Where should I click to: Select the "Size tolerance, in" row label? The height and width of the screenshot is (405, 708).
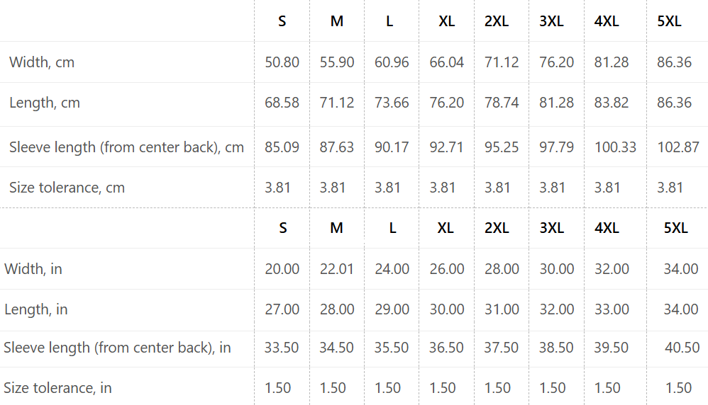tap(58, 388)
